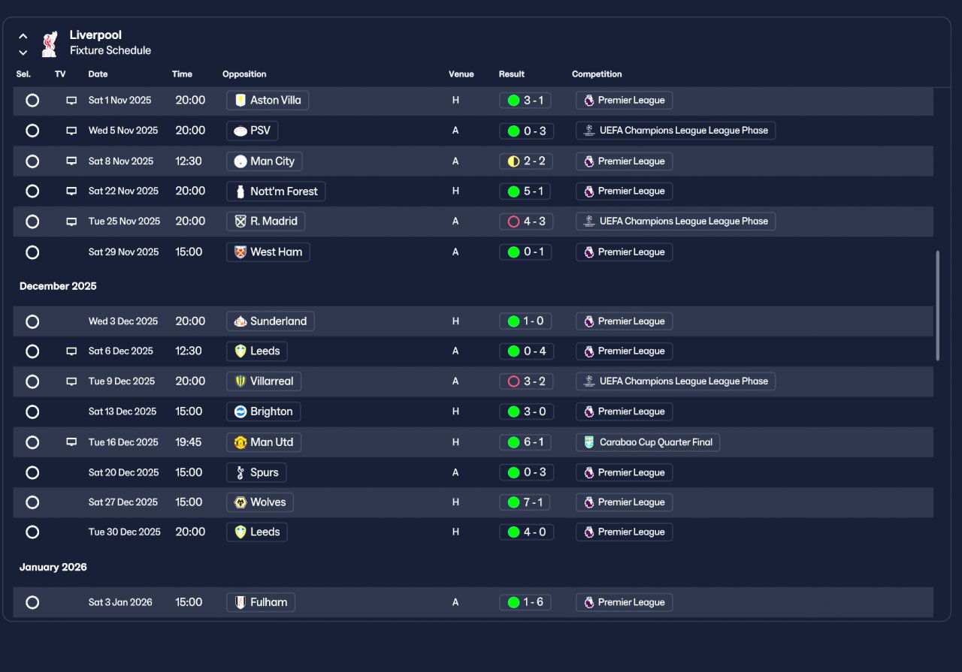Sort fixtures by Date column header
Image resolution: width=962 pixels, height=672 pixels.
(98, 74)
